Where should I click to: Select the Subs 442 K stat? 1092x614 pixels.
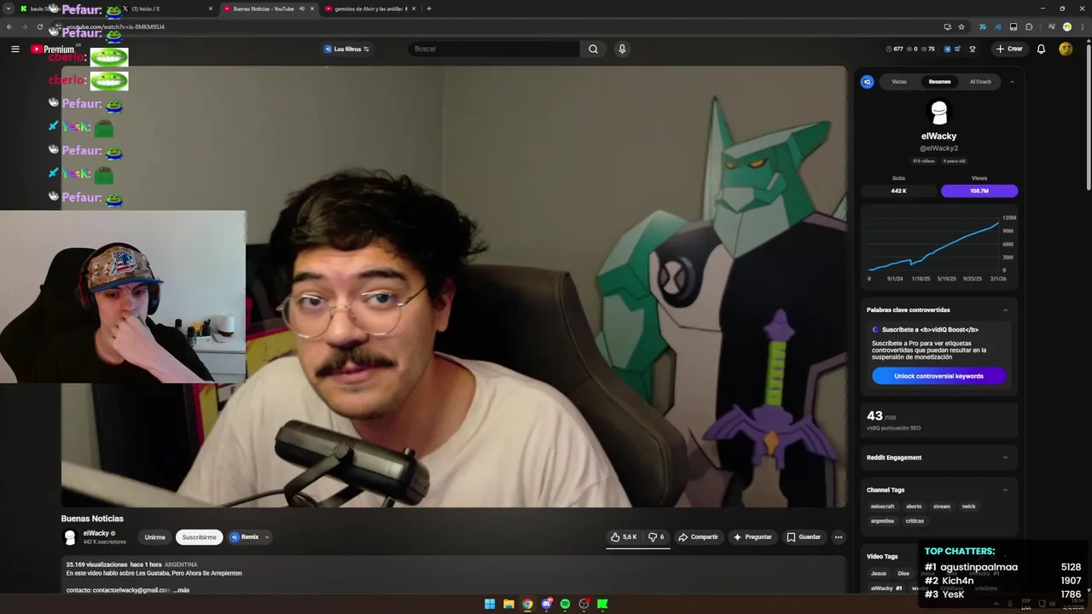pos(898,191)
